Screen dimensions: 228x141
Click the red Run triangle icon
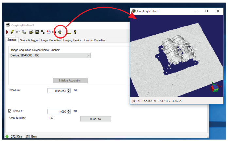(x=7, y=32)
